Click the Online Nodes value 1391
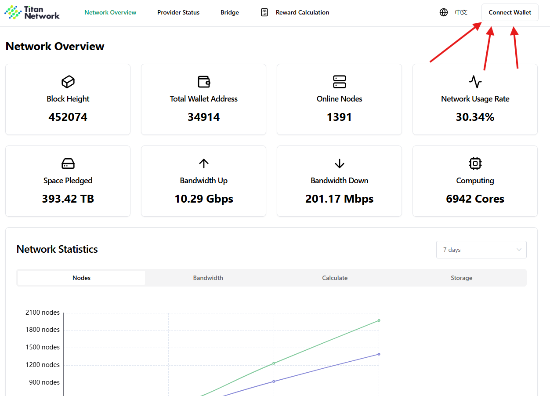 340,117
